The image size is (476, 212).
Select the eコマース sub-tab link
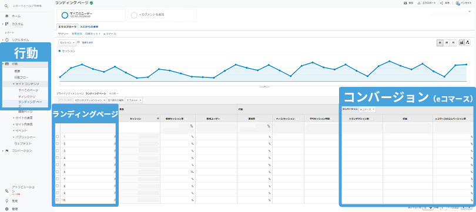point(109,33)
